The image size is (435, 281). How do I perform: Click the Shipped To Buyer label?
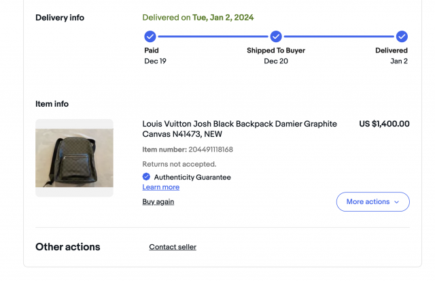coord(276,50)
